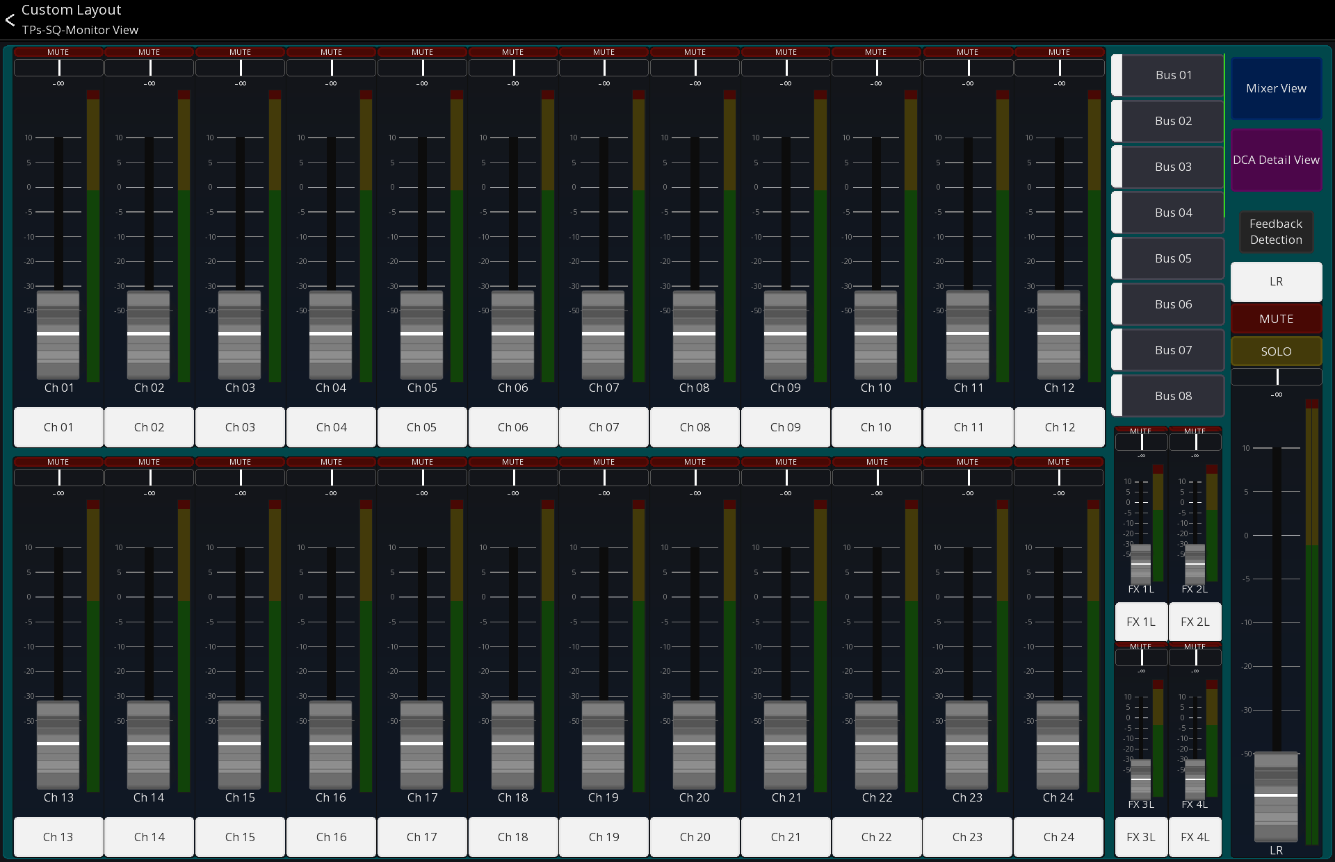Mute channel Ch 13

coord(58,462)
